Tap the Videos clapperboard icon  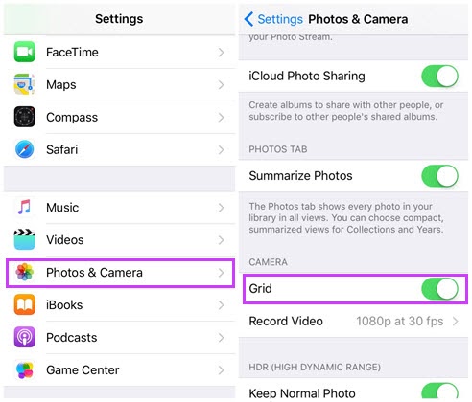click(24, 239)
